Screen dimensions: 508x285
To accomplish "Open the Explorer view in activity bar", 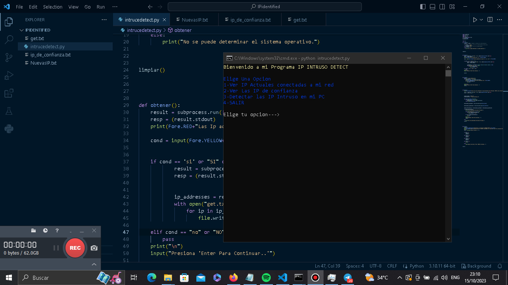I will (x=9, y=22).
